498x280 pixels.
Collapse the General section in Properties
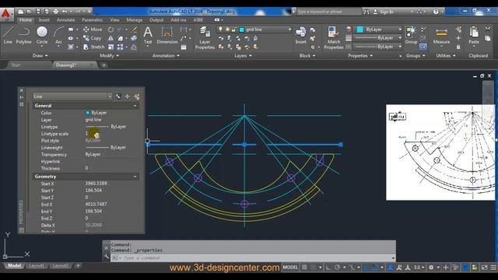pos(135,106)
